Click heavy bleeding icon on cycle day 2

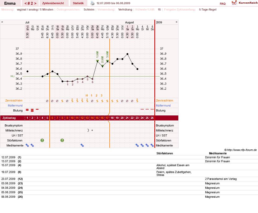click(x=32, y=110)
